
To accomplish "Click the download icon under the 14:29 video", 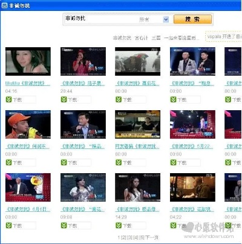I will (x=119, y=225).
